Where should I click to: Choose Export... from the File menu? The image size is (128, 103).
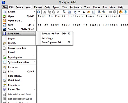coord(19,43)
